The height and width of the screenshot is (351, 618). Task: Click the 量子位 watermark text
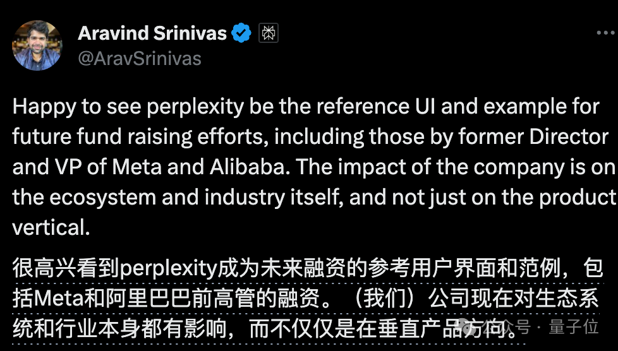coord(573,328)
